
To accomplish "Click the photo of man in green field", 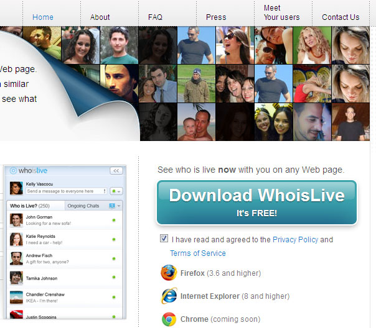I will pyautogui.click(x=196, y=83).
